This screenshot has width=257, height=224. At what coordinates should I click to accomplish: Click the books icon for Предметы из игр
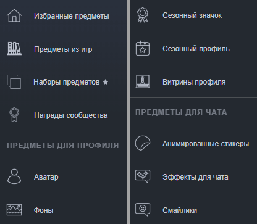(x=14, y=49)
